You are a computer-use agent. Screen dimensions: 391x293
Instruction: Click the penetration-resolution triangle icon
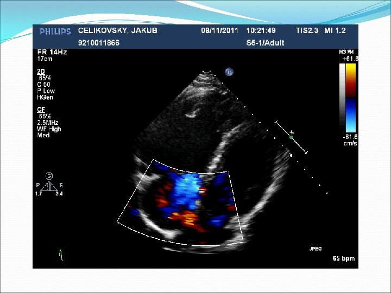49,186
